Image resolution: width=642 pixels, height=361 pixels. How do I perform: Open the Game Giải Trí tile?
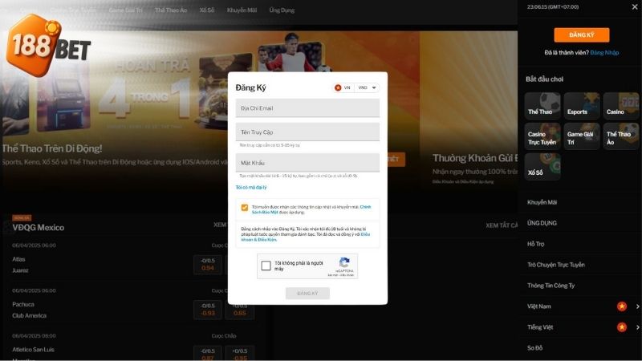point(581,136)
